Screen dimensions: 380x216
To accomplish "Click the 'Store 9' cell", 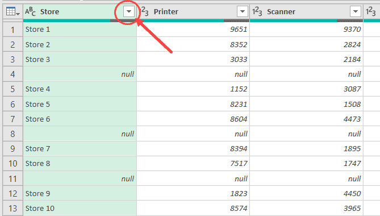I will pos(80,193).
